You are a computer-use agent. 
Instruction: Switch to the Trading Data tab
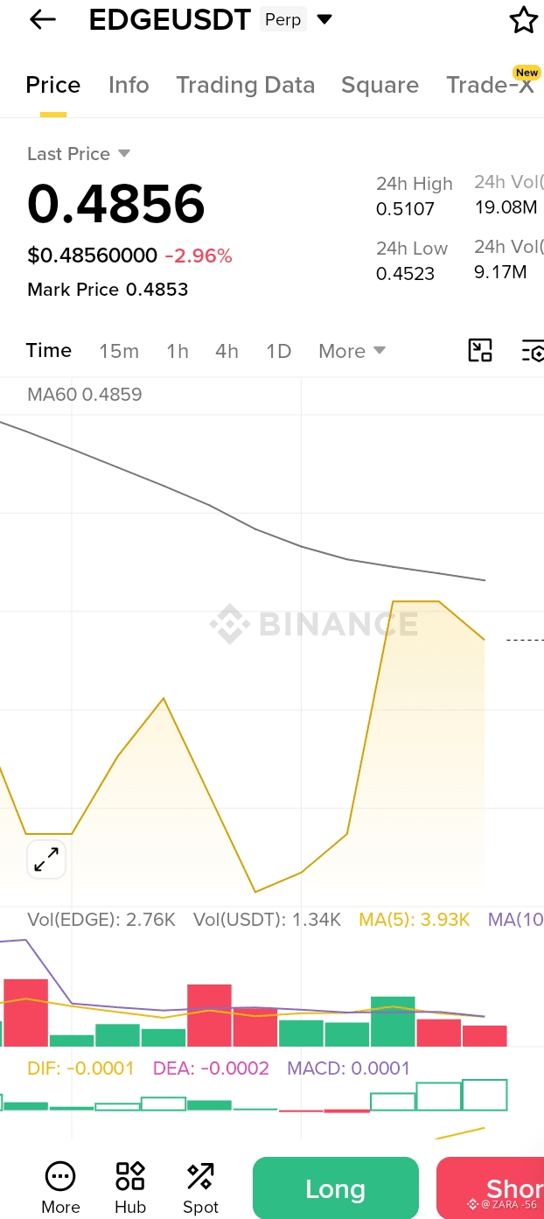click(x=245, y=85)
